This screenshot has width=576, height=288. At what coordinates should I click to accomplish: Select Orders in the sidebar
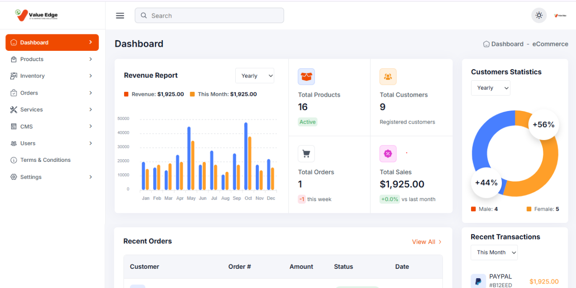(x=52, y=93)
